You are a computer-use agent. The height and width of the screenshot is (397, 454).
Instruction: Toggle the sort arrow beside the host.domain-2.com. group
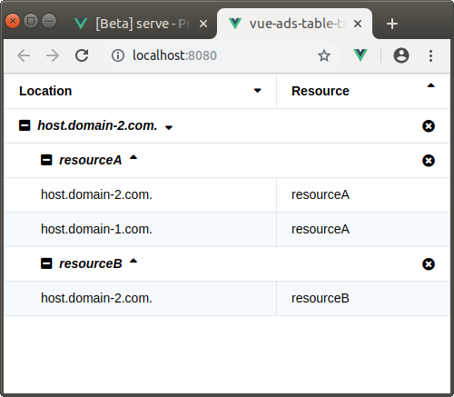pos(169,128)
